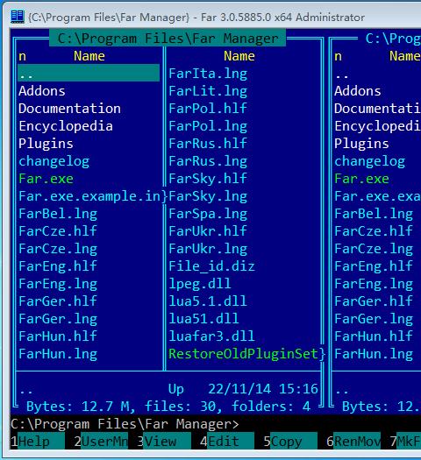The height and width of the screenshot is (460, 421).
Task: Select lua5.1.dll file
Action: pos(208,301)
